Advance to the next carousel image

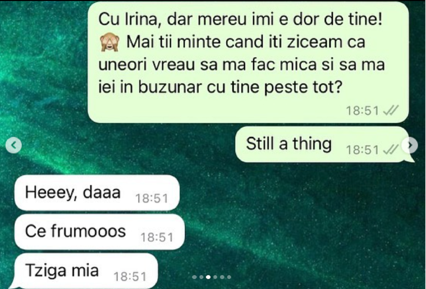[410, 145]
